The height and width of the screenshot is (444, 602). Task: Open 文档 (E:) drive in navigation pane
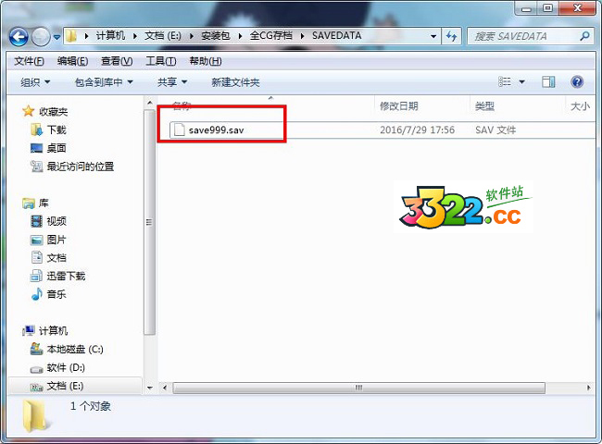tap(65, 386)
